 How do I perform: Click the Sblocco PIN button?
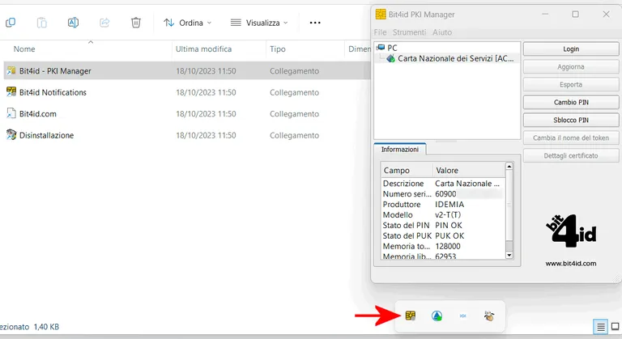[571, 120]
